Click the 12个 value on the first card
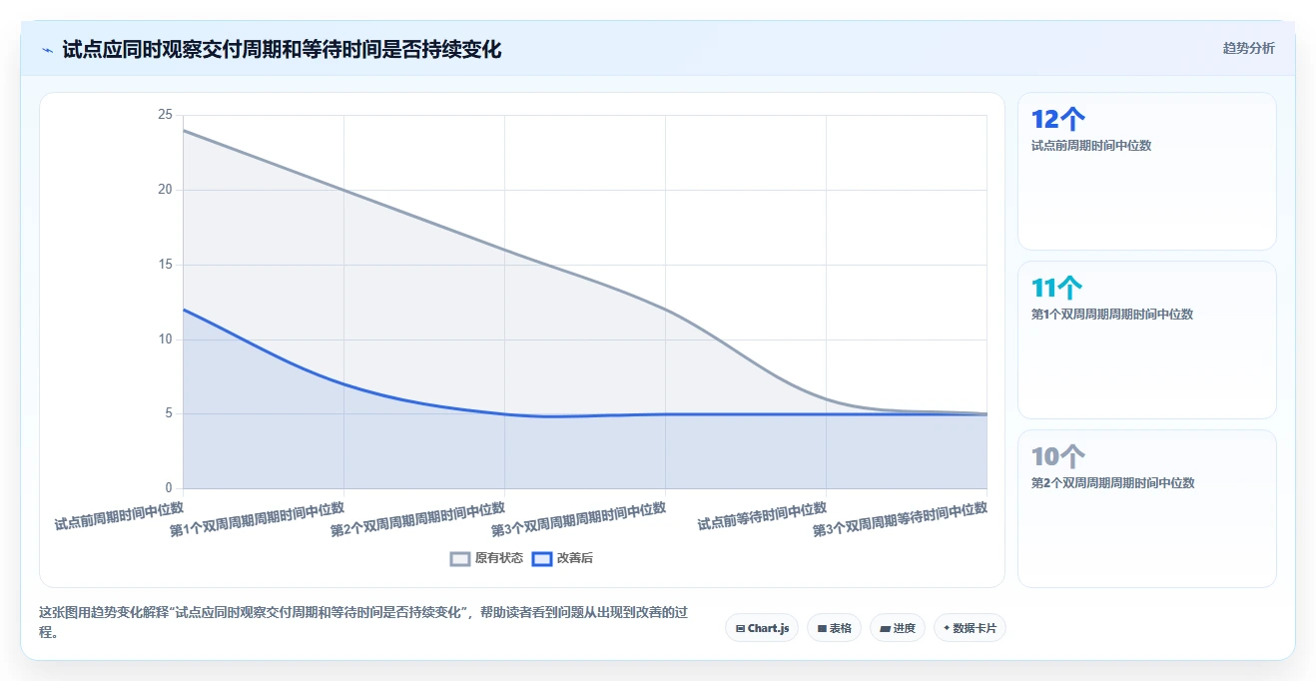This screenshot has height=681, width=1316. [1057, 120]
